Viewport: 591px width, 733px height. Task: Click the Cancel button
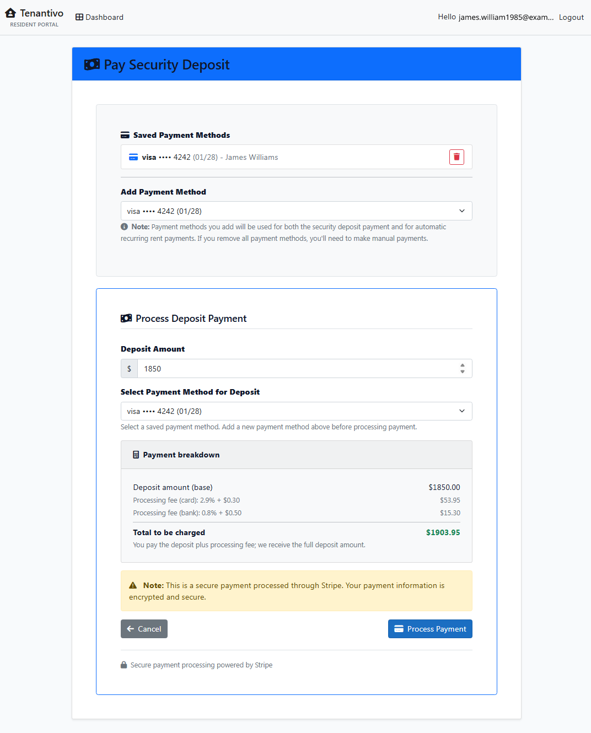click(x=144, y=629)
